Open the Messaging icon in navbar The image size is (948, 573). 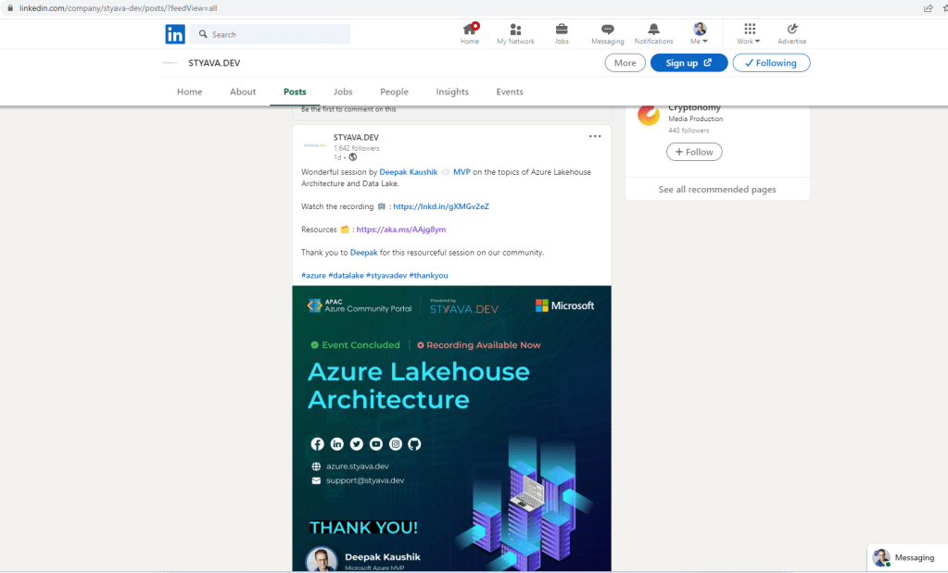pyautogui.click(x=607, y=30)
